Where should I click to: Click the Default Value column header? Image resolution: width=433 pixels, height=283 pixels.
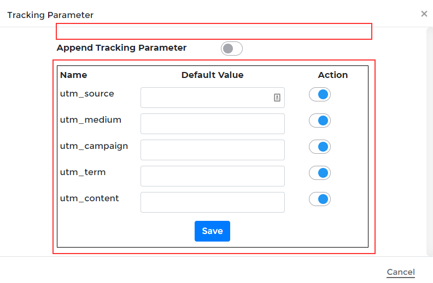tap(212, 75)
